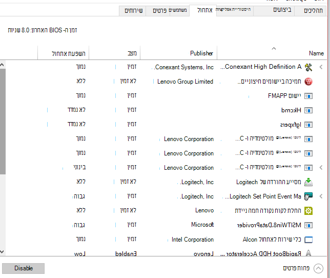The height and width of the screenshot is (278, 330).
Task: Click the FMAPP application row icon
Action: click(308, 96)
